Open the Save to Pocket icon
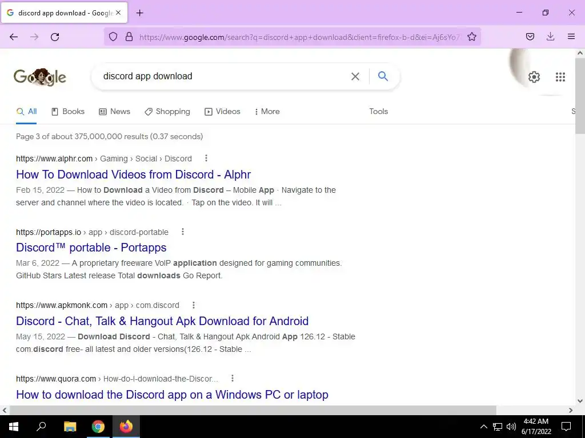This screenshot has height=438, width=585. click(530, 36)
